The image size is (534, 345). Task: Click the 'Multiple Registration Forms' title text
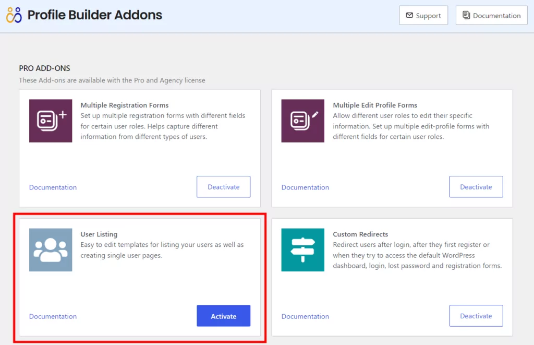click(x=125, y=105)
